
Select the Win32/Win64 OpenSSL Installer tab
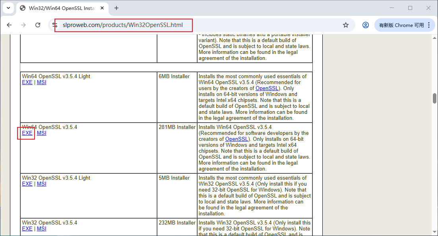(x=60, y=8)
